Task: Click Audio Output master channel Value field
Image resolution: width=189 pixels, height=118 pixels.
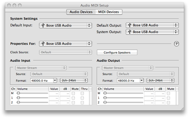Action: 149,93
